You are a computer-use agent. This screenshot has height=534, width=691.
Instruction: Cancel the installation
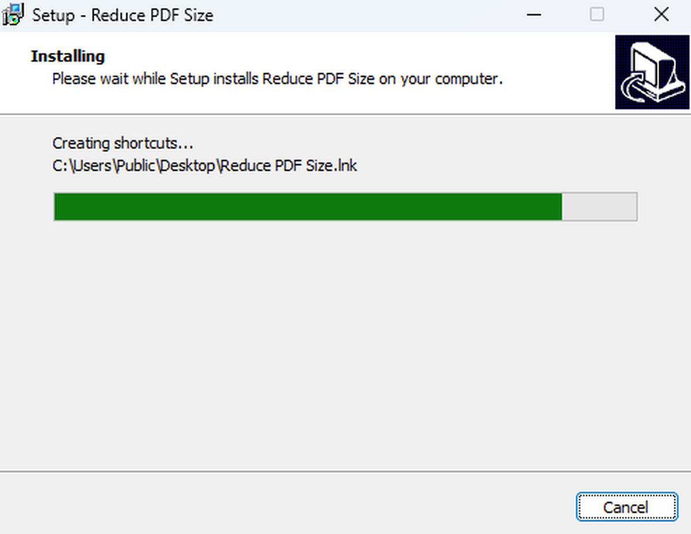[626, 507]
